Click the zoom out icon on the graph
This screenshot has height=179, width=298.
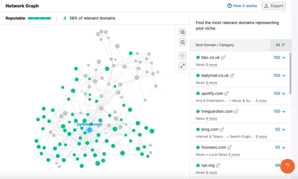pyautogui.click(x=182, y=42)
